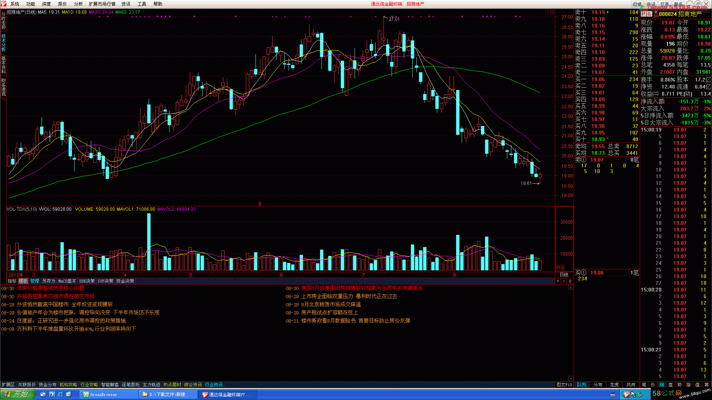Image resolution: width=712 pixels, height=400 pixels.
Task: Click the L icon beside stock code
Action: (x=649, y=14)
